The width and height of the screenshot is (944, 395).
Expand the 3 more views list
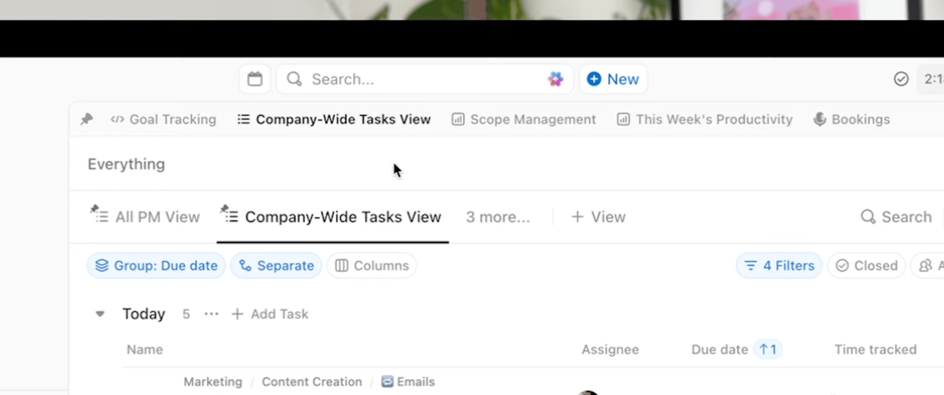[x=498, y=217]
